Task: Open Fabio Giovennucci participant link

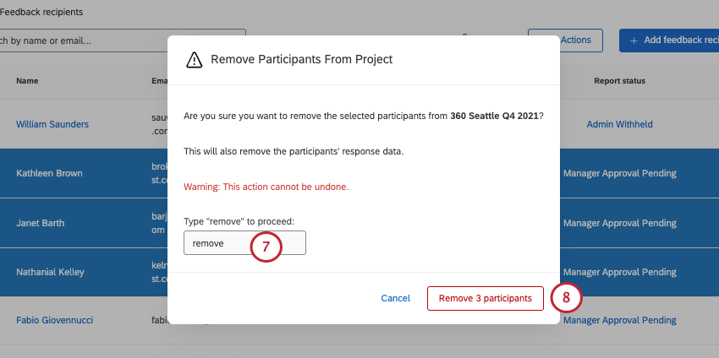Action: click(x=55, y=320)
